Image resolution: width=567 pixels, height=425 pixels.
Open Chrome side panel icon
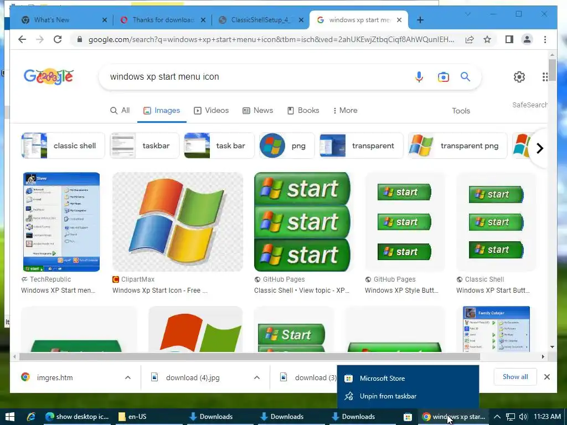509,39
